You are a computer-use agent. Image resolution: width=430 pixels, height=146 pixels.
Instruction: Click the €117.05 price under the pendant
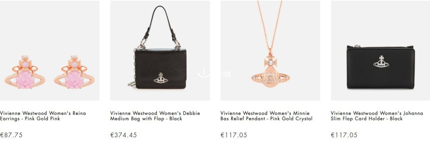pyautogui.click(x=234, y=135)
